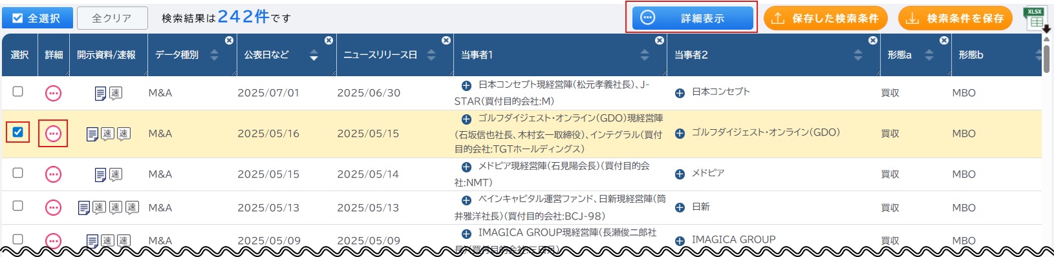Screen dimensions: 1054x257
Task: Sort by the ニュースリリース日 column
Action: [x=431, y=55]
